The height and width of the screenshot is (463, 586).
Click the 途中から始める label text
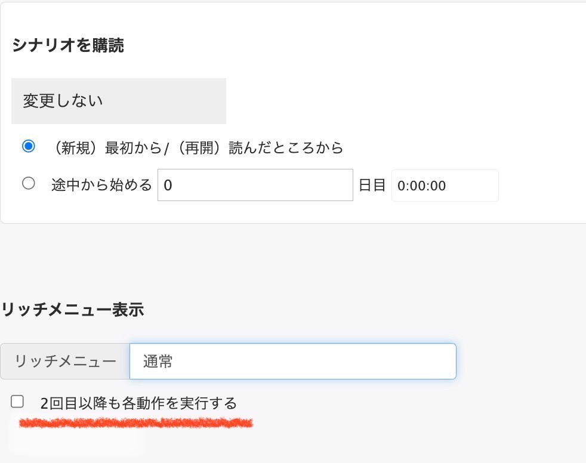101,184
